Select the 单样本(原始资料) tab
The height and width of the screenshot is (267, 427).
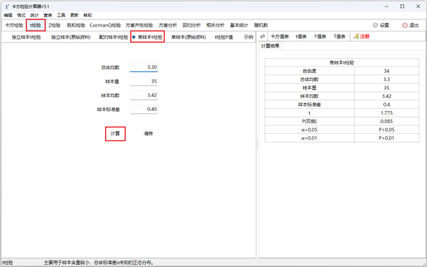coord(188,37)
